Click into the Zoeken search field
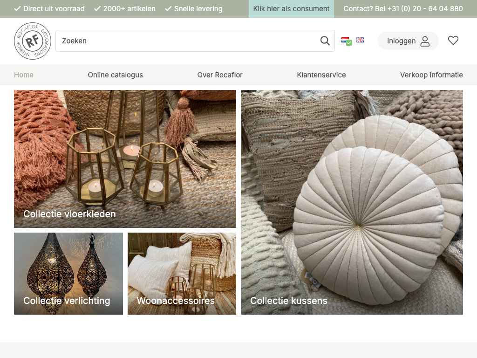Screen dimensions: 477x358 [186, 41]
